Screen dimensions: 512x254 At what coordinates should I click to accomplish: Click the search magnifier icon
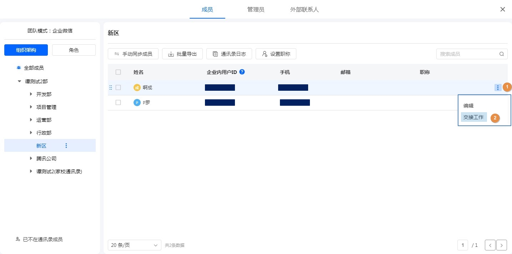[x=501, y=54]
